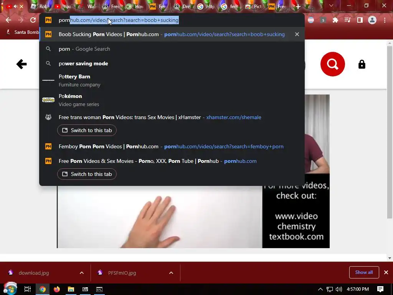Image resolution: width=393 pixels, height=295 pixels.
Task: Open downloaded file download.jpg
Action: click(34, 273)
